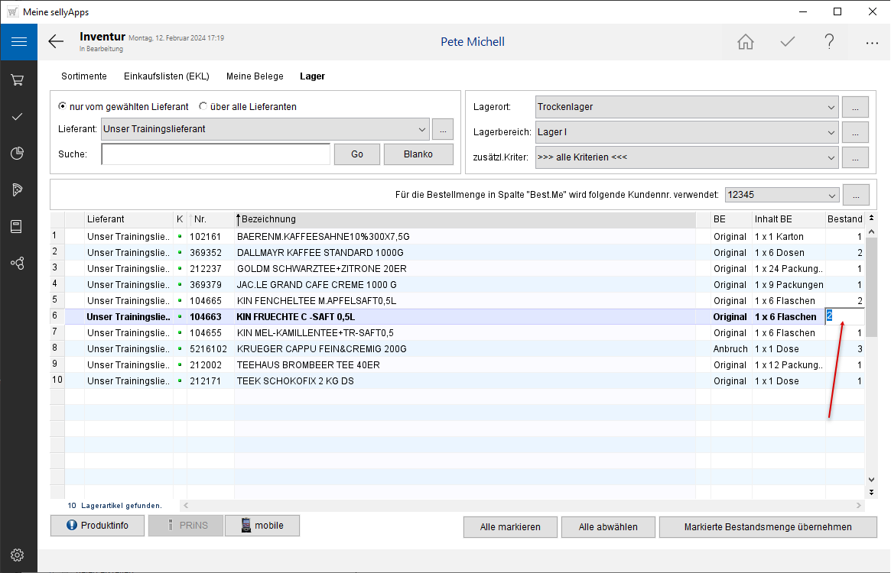
Task: Click 'Markierte Bestandsmenge übernehmen' button
Action: 768,526
